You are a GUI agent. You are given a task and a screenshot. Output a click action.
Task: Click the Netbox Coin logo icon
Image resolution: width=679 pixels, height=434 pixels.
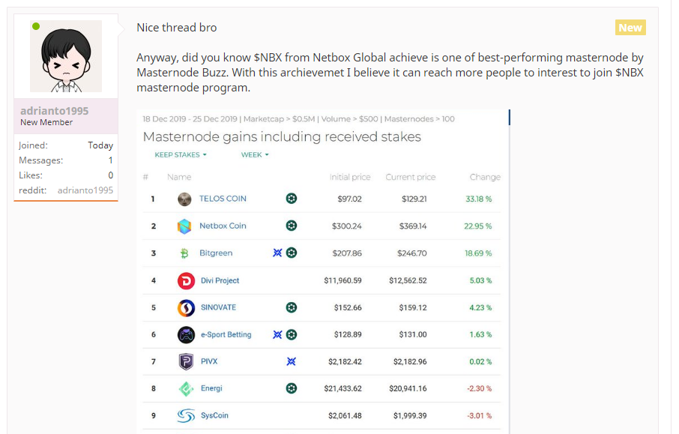[184, 226]
